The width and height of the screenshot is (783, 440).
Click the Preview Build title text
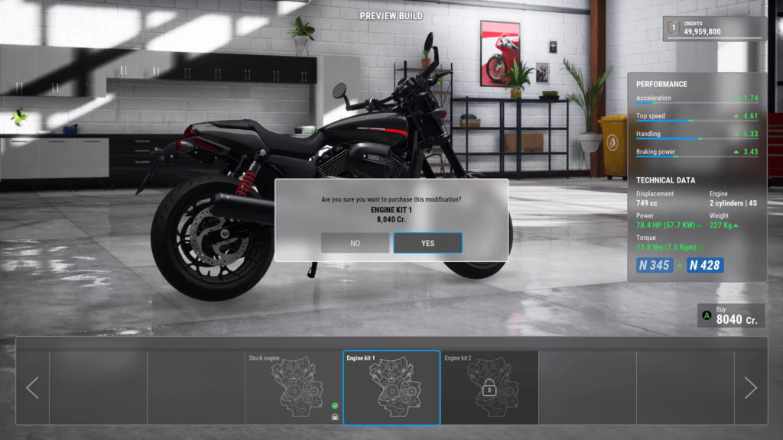[391, 16]
